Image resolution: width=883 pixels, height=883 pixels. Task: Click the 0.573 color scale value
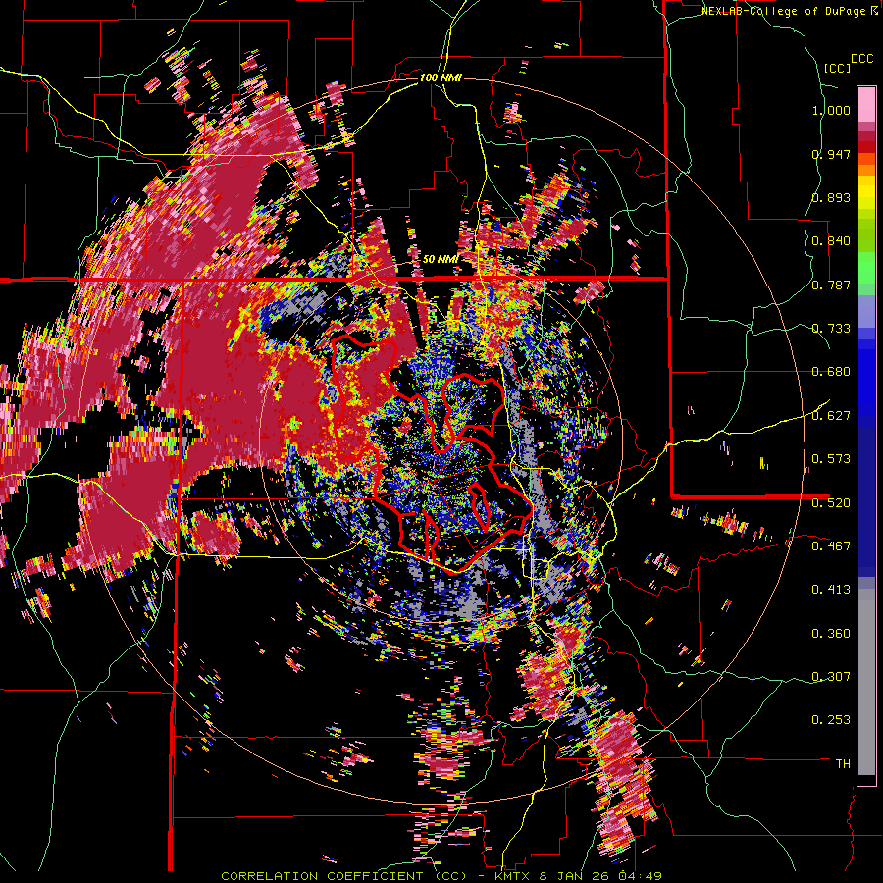coord(831,459)
